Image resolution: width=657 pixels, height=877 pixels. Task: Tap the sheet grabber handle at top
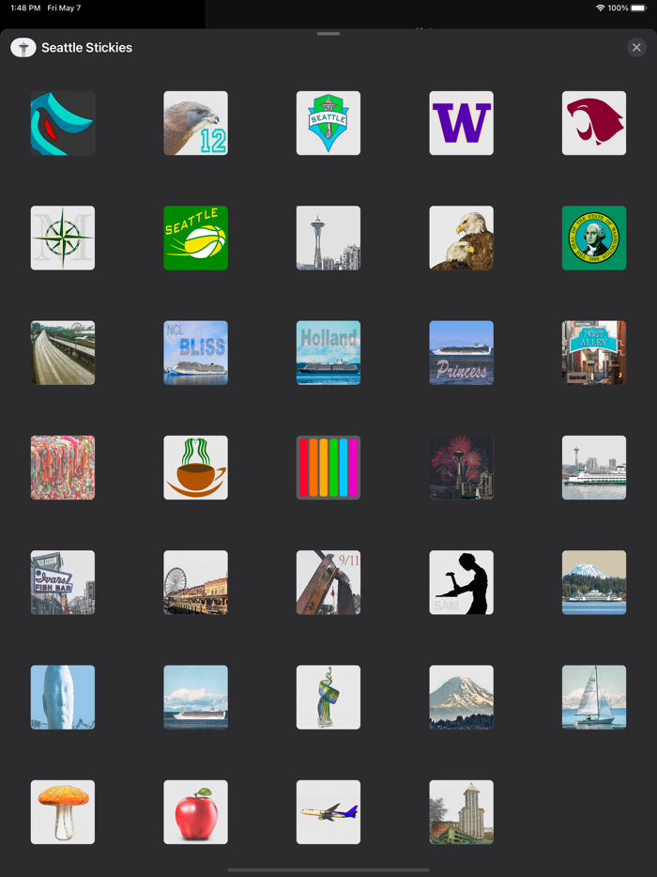click(x=328, y=34)
